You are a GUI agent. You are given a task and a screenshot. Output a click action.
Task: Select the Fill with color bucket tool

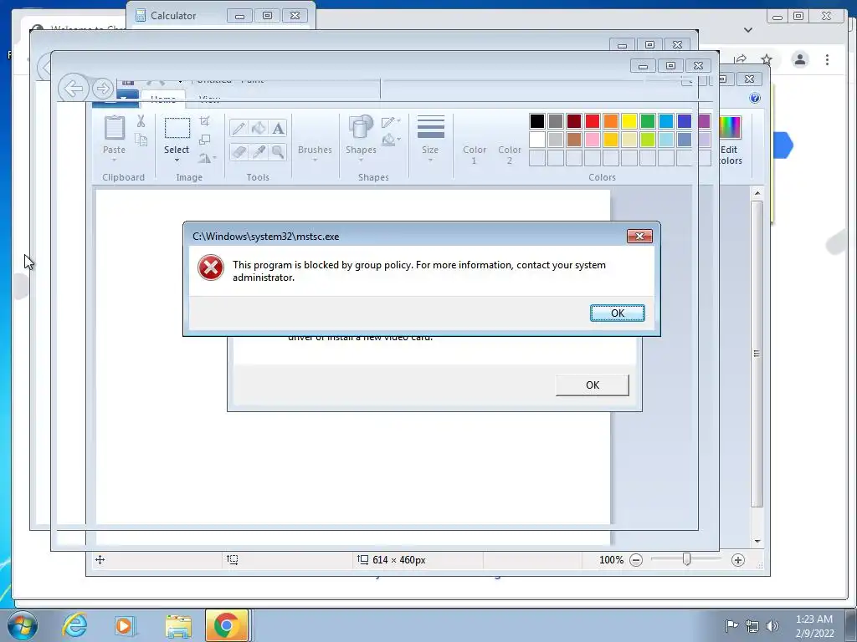259,129
